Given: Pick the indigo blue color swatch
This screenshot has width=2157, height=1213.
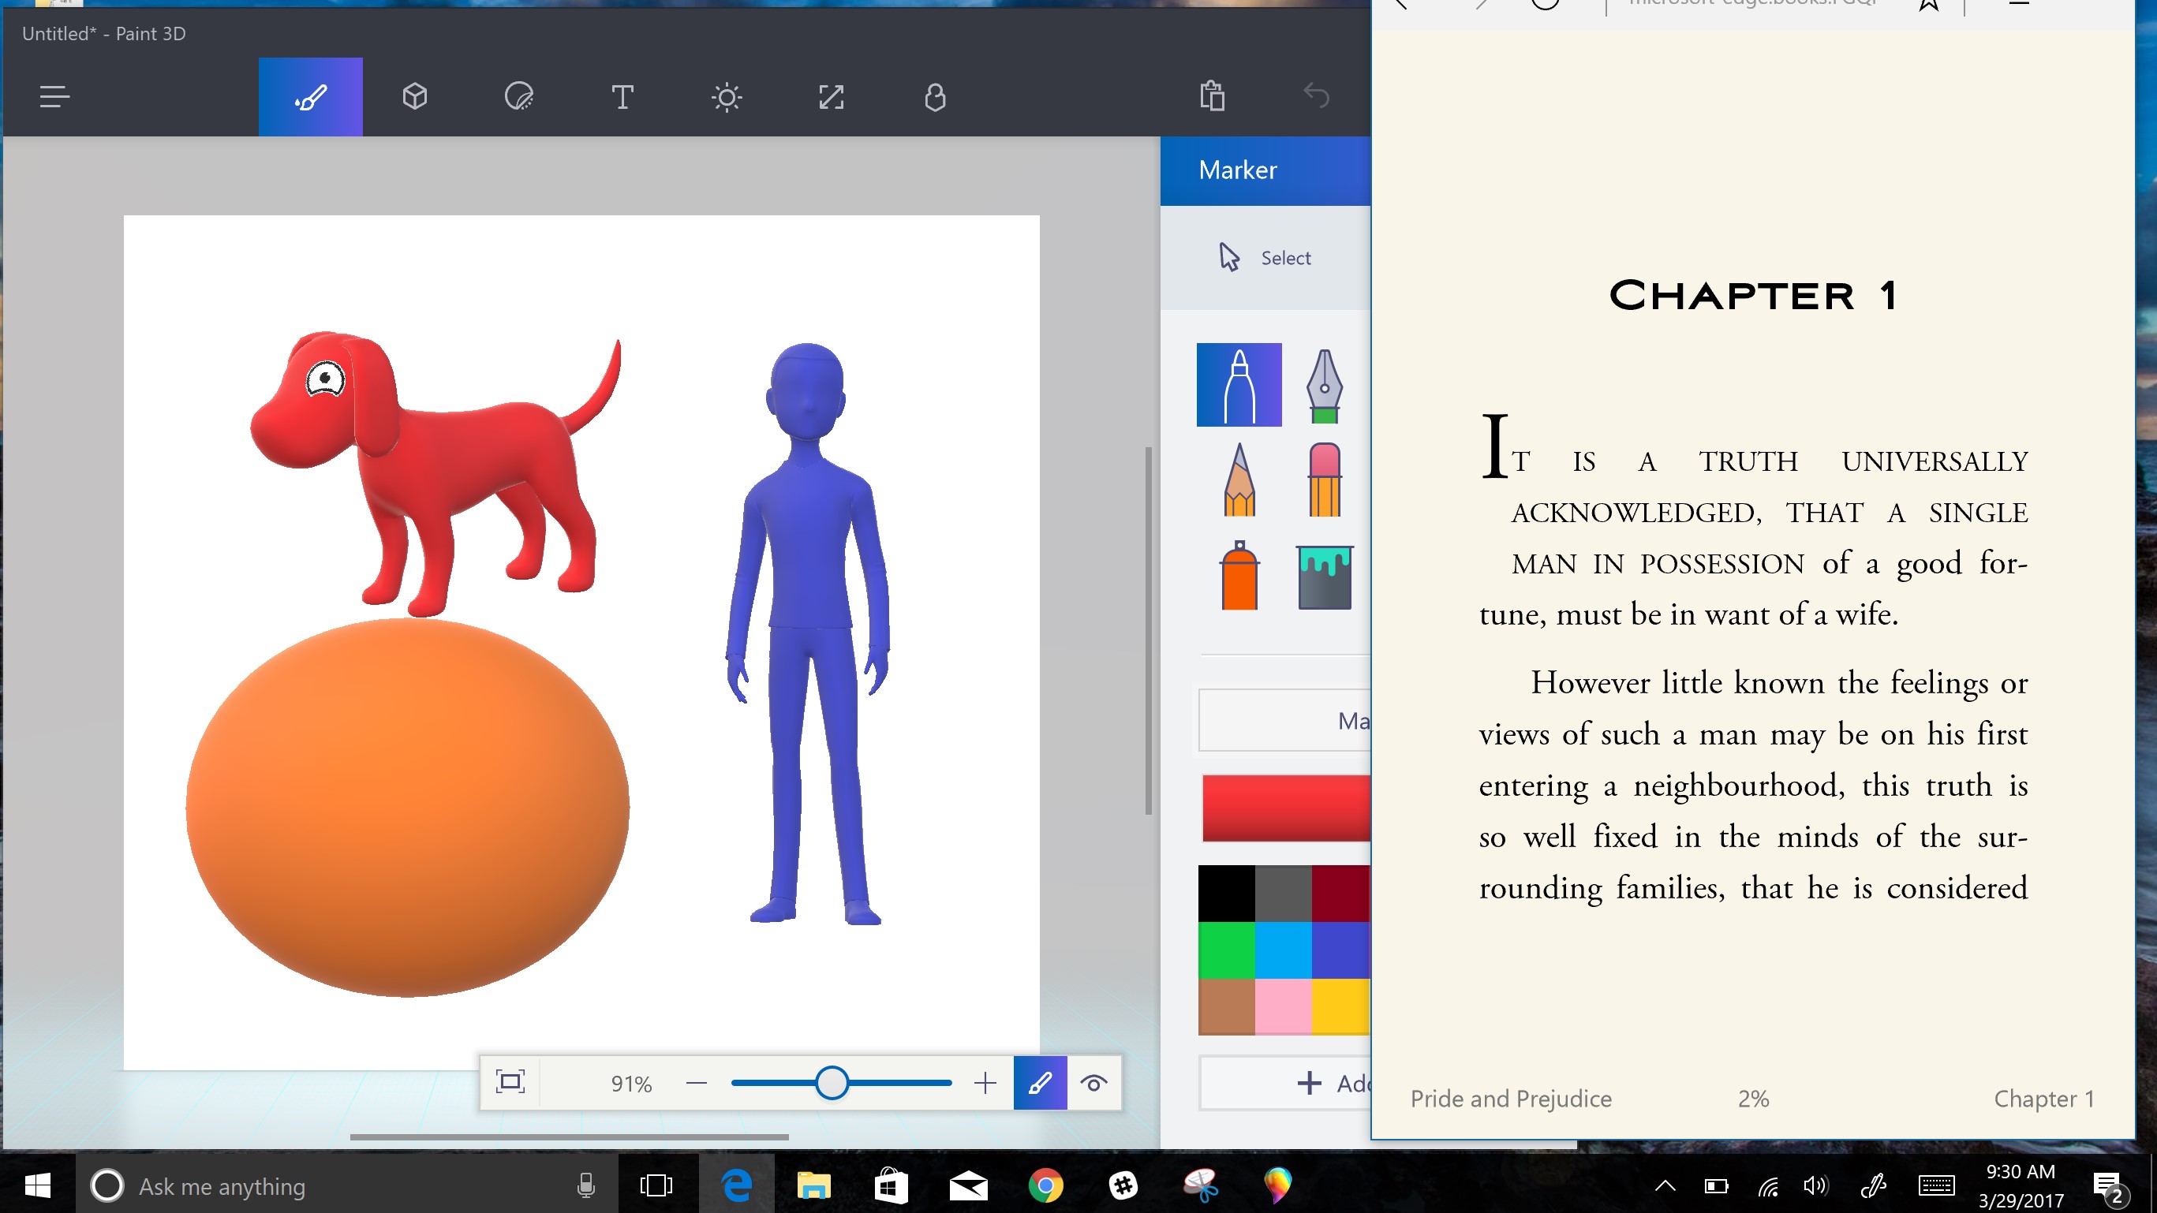Looking at the screenshot, I should point(1340,950).
